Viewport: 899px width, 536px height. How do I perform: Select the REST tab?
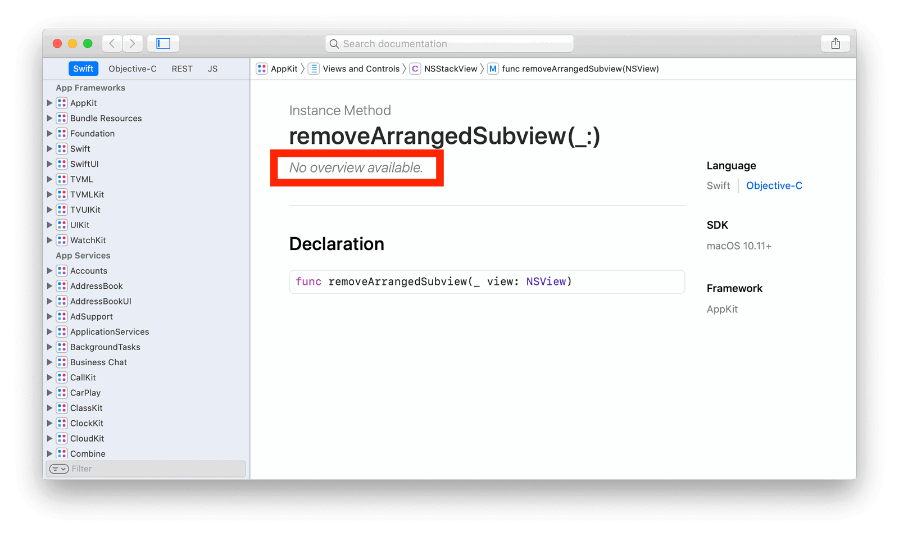click(x=182, y=69)
